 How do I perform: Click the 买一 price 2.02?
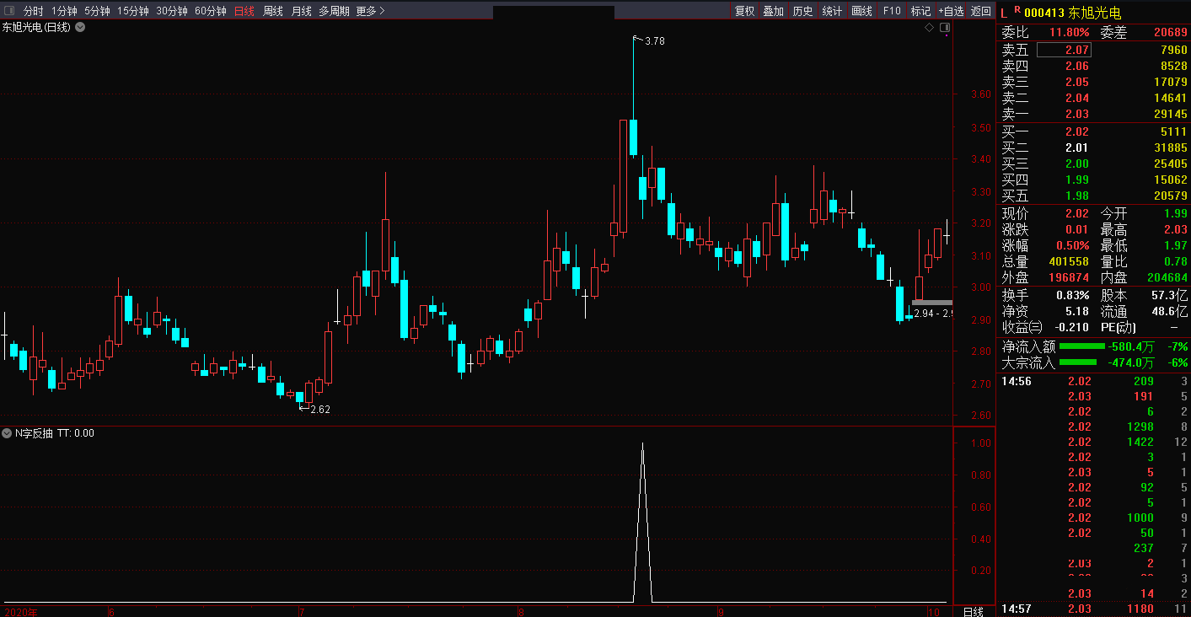point(1077,131)
